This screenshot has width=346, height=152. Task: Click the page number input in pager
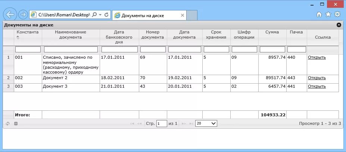(x=162, y=123)
